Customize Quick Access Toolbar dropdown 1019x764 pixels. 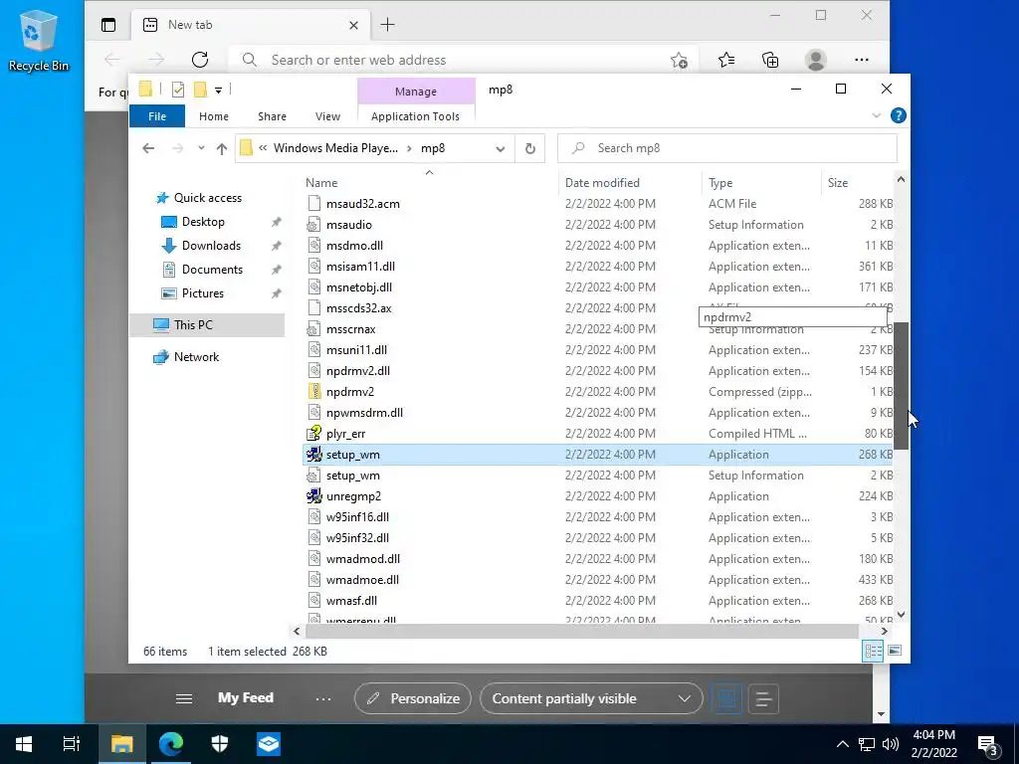coord(218,91)
